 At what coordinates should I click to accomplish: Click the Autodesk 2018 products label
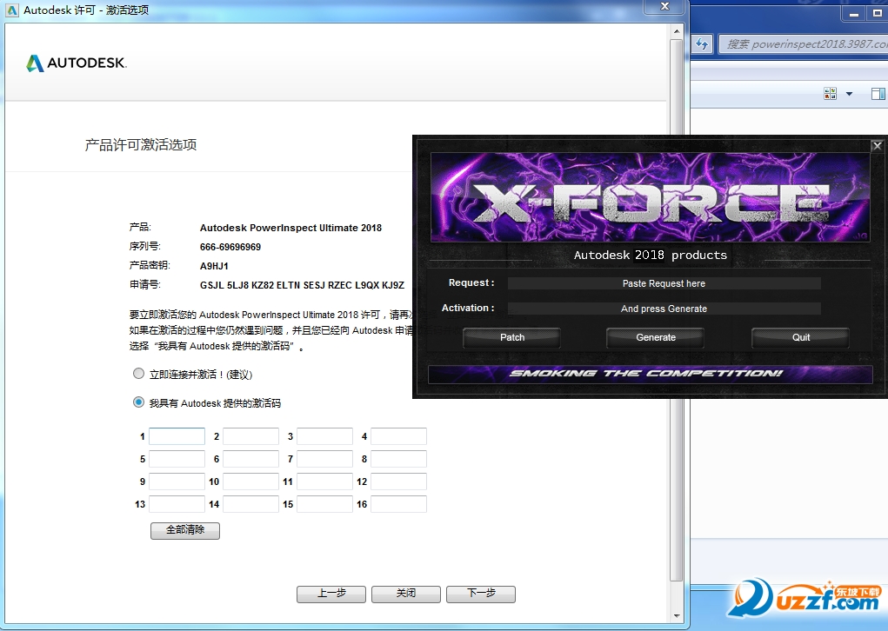coord(651,256)
